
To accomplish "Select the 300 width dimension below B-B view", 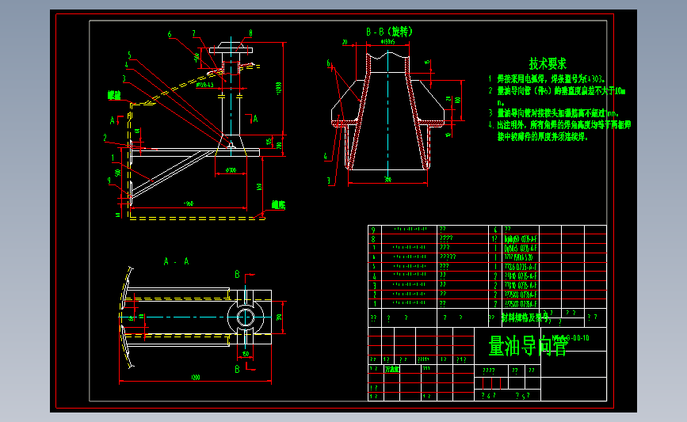I will (x=387, y=180).
